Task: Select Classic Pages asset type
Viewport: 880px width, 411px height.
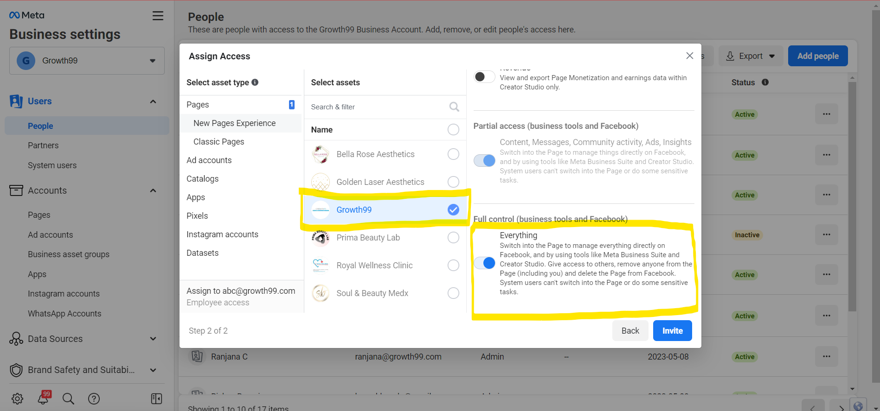Action: tap(240, 142)
